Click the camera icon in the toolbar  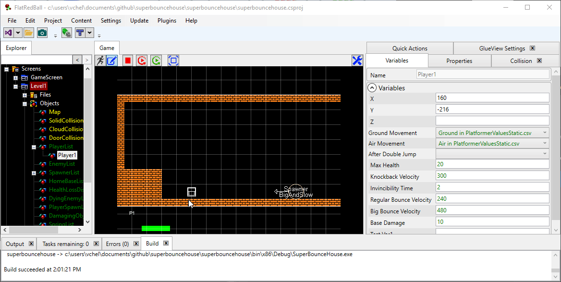(x=42, y=33)
